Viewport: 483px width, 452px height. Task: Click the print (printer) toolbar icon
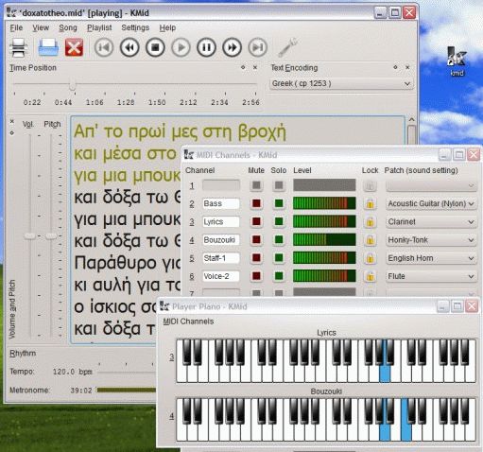tap(18, 47)
